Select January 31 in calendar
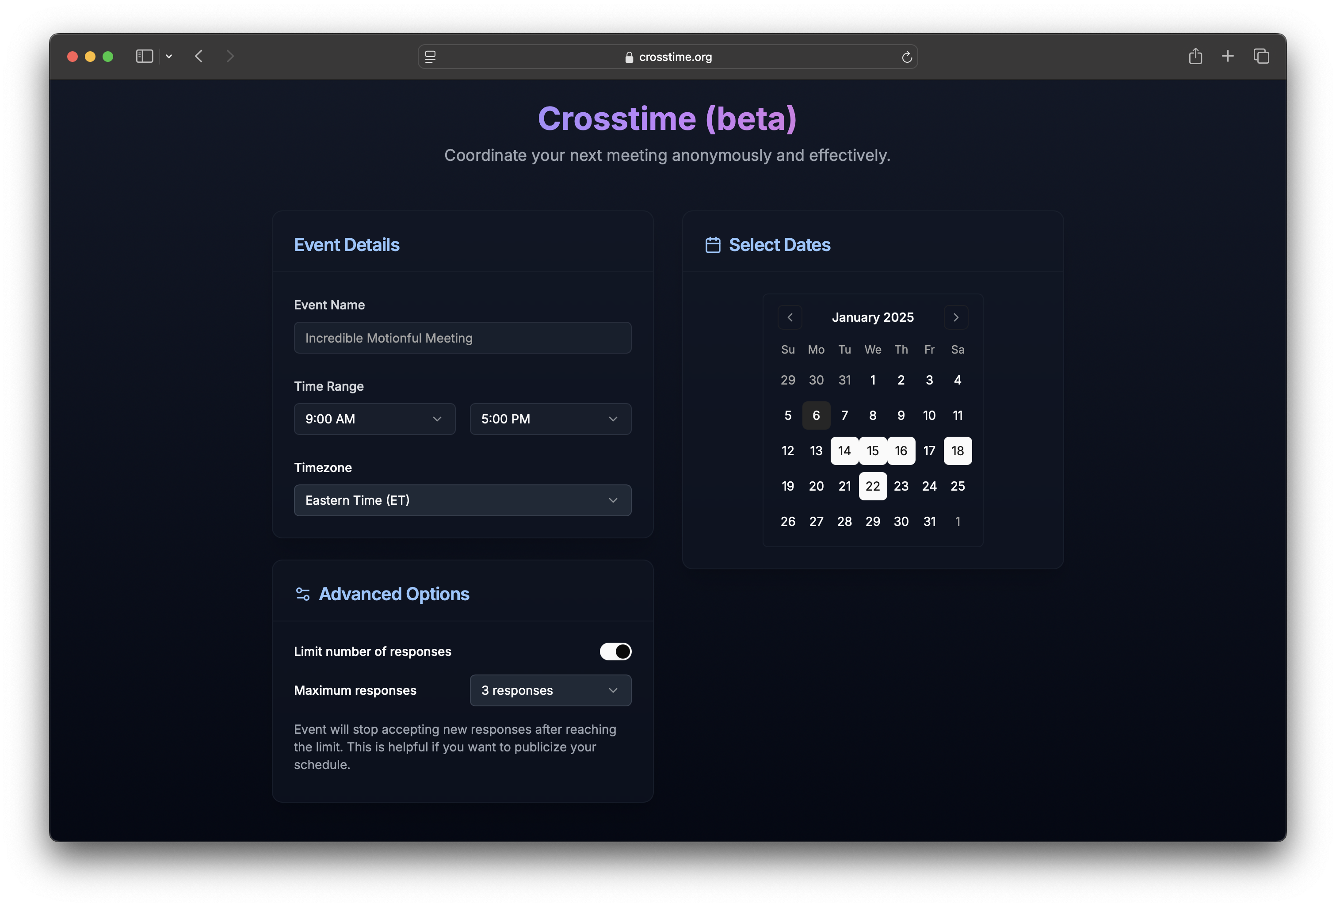Screen dimensions: 1336x907 coord(929,521)
